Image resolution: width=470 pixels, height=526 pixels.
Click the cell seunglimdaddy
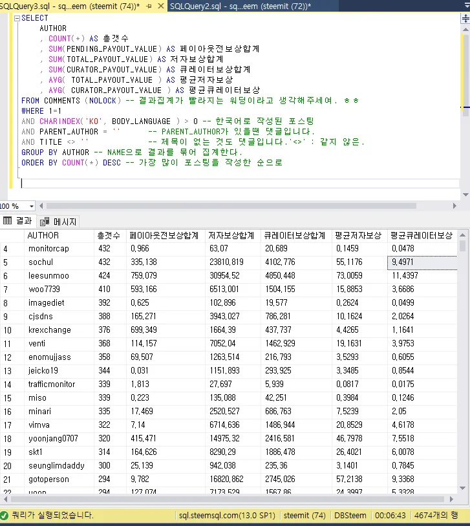click(59, 466)
